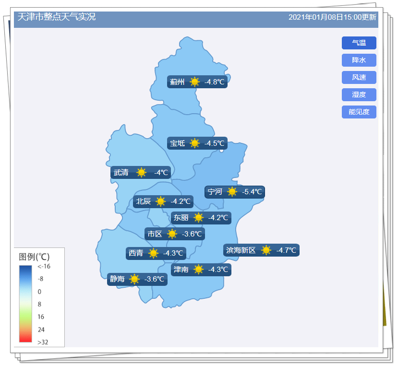The width and height of the screenshot is (398, 365).
Task: Click the sun icon in 武清 label
Action: [141, 173]
